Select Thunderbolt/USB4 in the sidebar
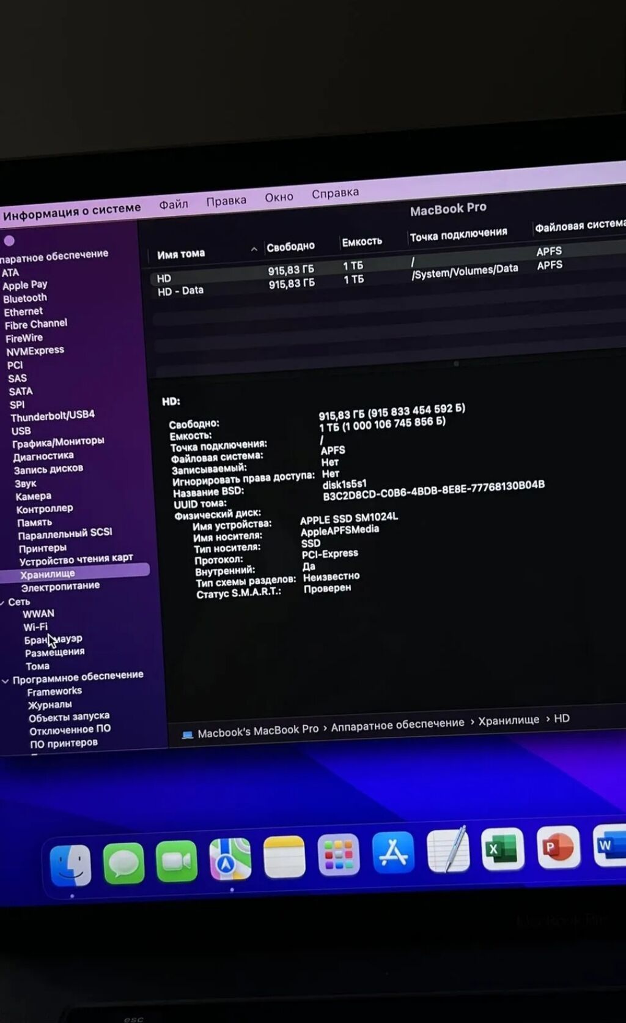Image resolution: width=626 pixels, height=1023 pixels. pyautogui.click(x=53, y=416)
